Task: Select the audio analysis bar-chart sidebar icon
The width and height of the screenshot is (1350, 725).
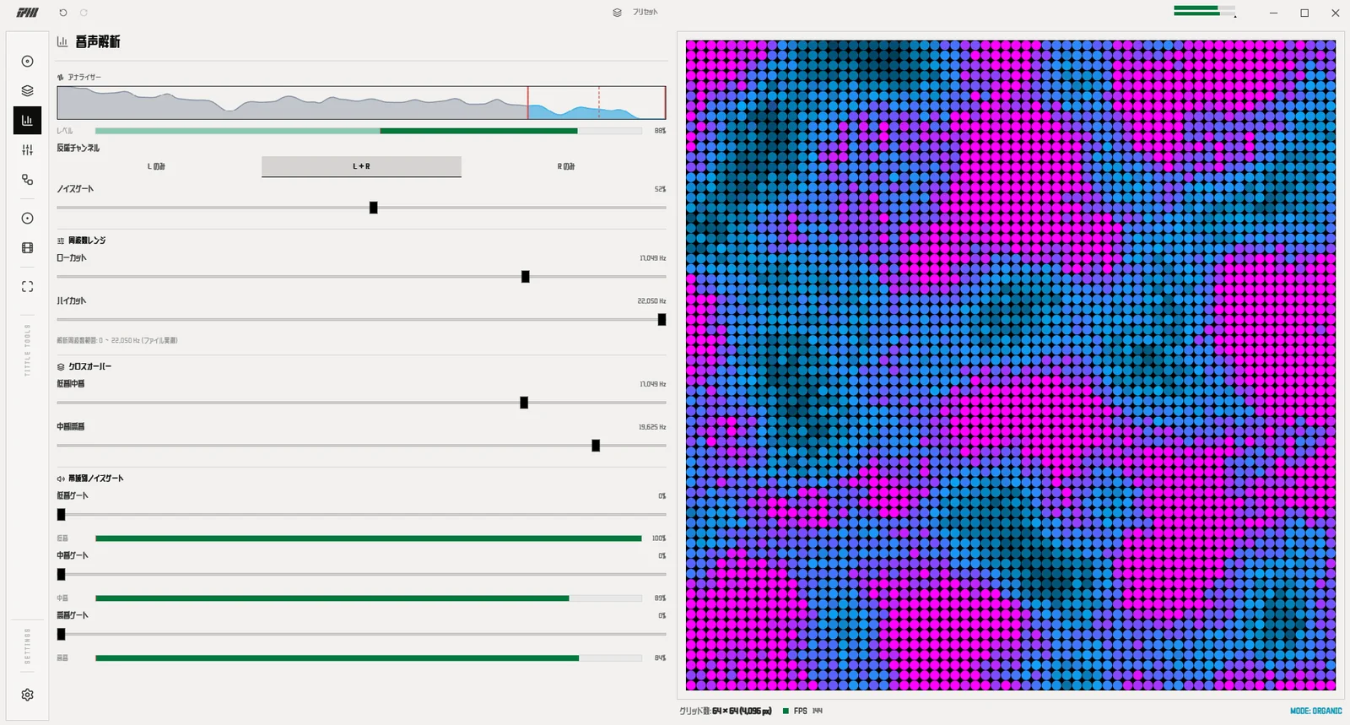Action: point(27,121)
